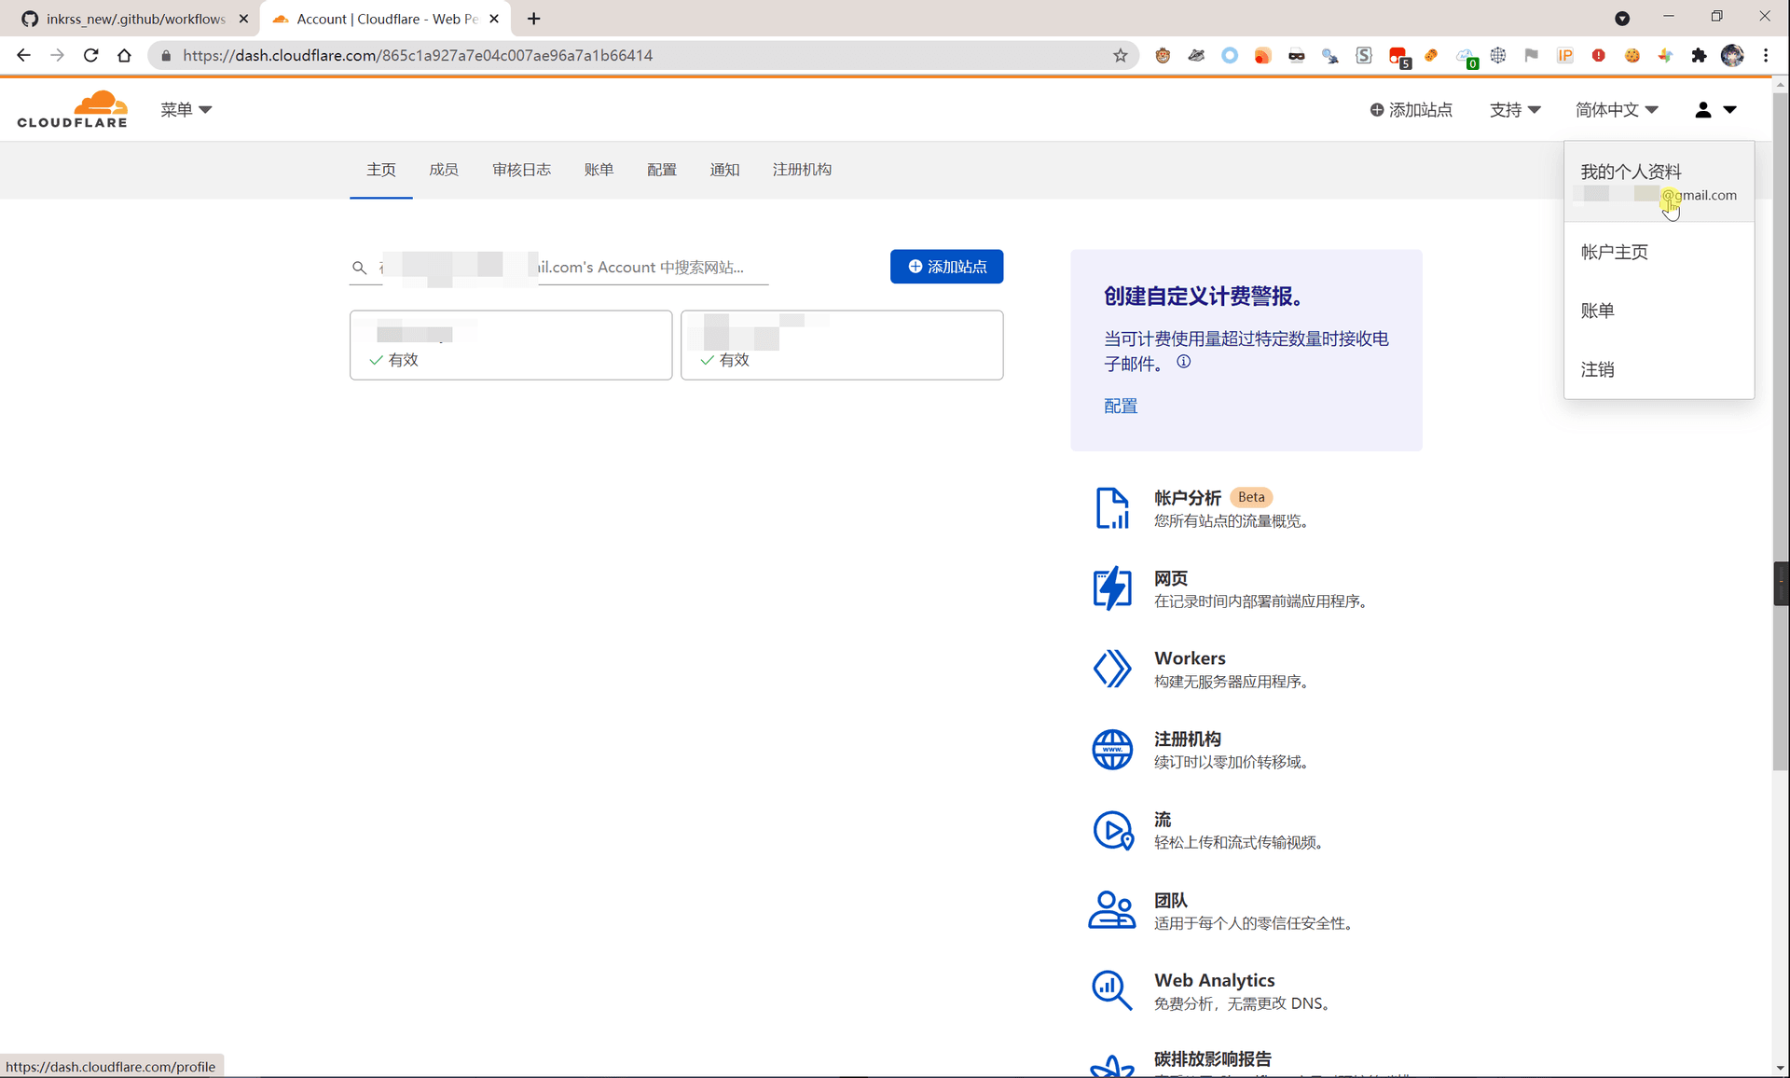The image size is (1790, 1078).
Task: Click the browser home icon
Action: click(124, 55)
